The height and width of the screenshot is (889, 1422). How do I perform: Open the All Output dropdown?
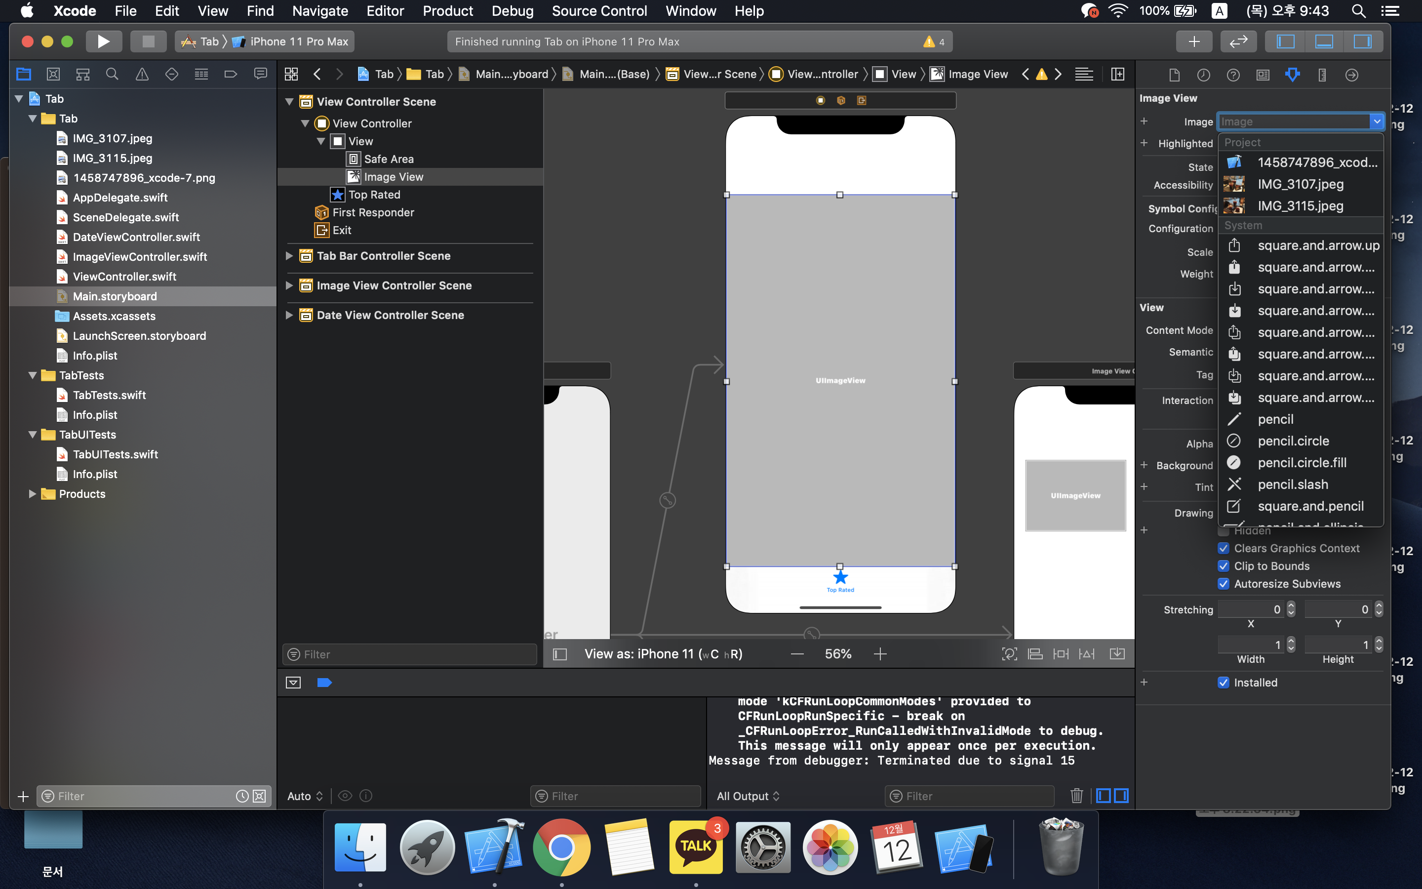748,796
